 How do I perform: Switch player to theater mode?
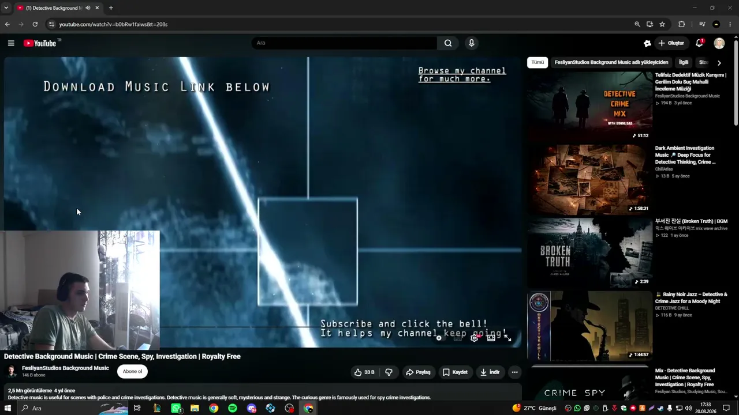(x=491, y=338)
